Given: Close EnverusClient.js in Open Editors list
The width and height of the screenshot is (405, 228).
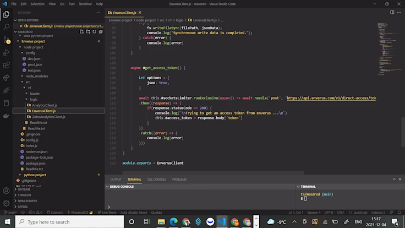Looking at the screenshot, I should click(21, 26).
